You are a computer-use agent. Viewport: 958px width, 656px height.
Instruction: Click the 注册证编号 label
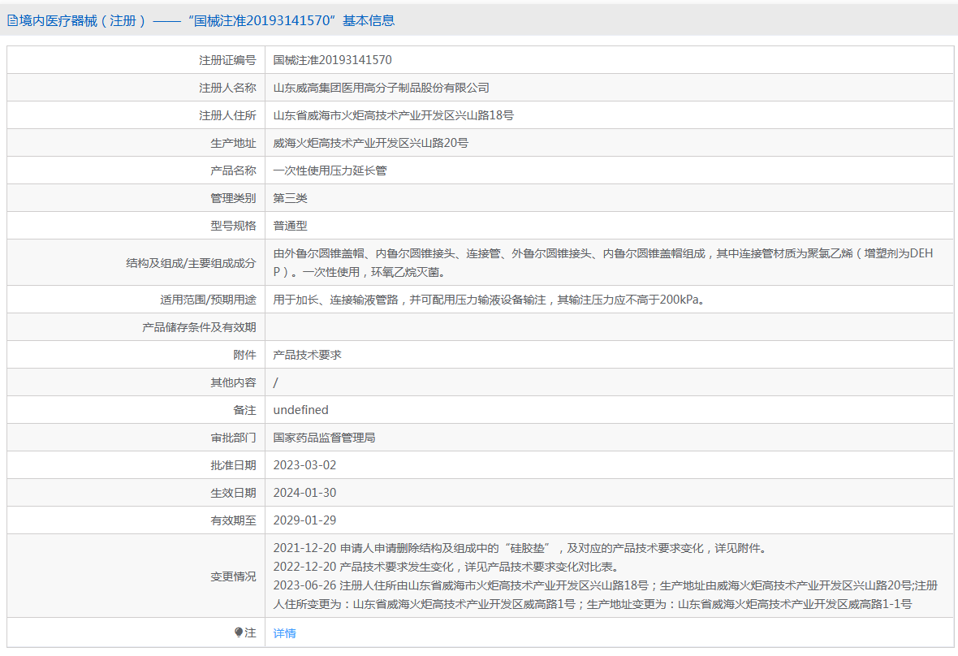[x=227, y=60]
